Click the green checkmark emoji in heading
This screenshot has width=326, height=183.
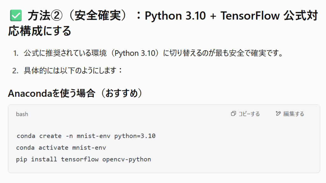point(16,16)
